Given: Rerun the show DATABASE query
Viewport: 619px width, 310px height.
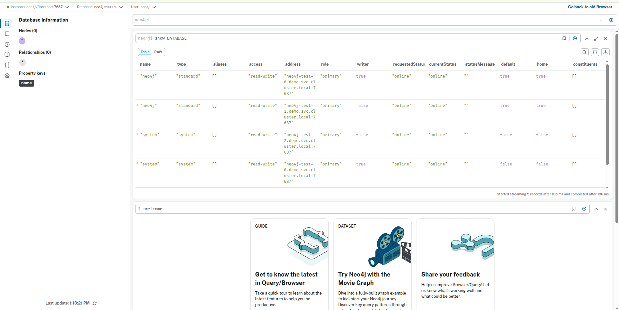Looking at the screenshot, I should pyautogui.click(x=575, y=38).
